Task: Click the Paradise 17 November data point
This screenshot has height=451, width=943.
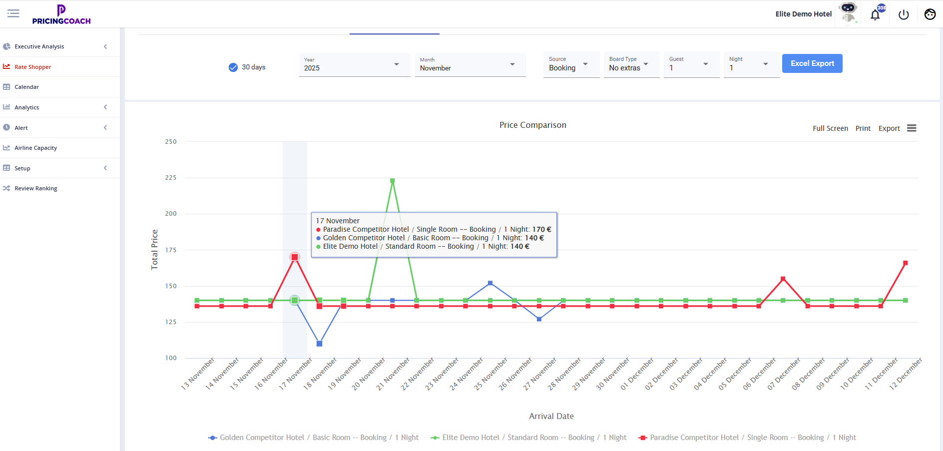Action: (x=295, y=257)
